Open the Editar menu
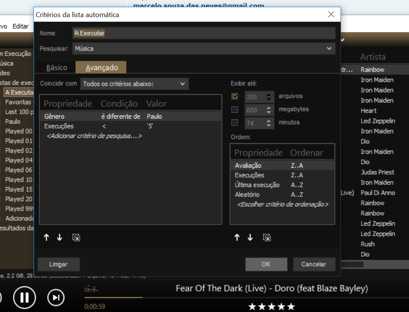Viewport: 409px width, 312px height. click(20, 26)
